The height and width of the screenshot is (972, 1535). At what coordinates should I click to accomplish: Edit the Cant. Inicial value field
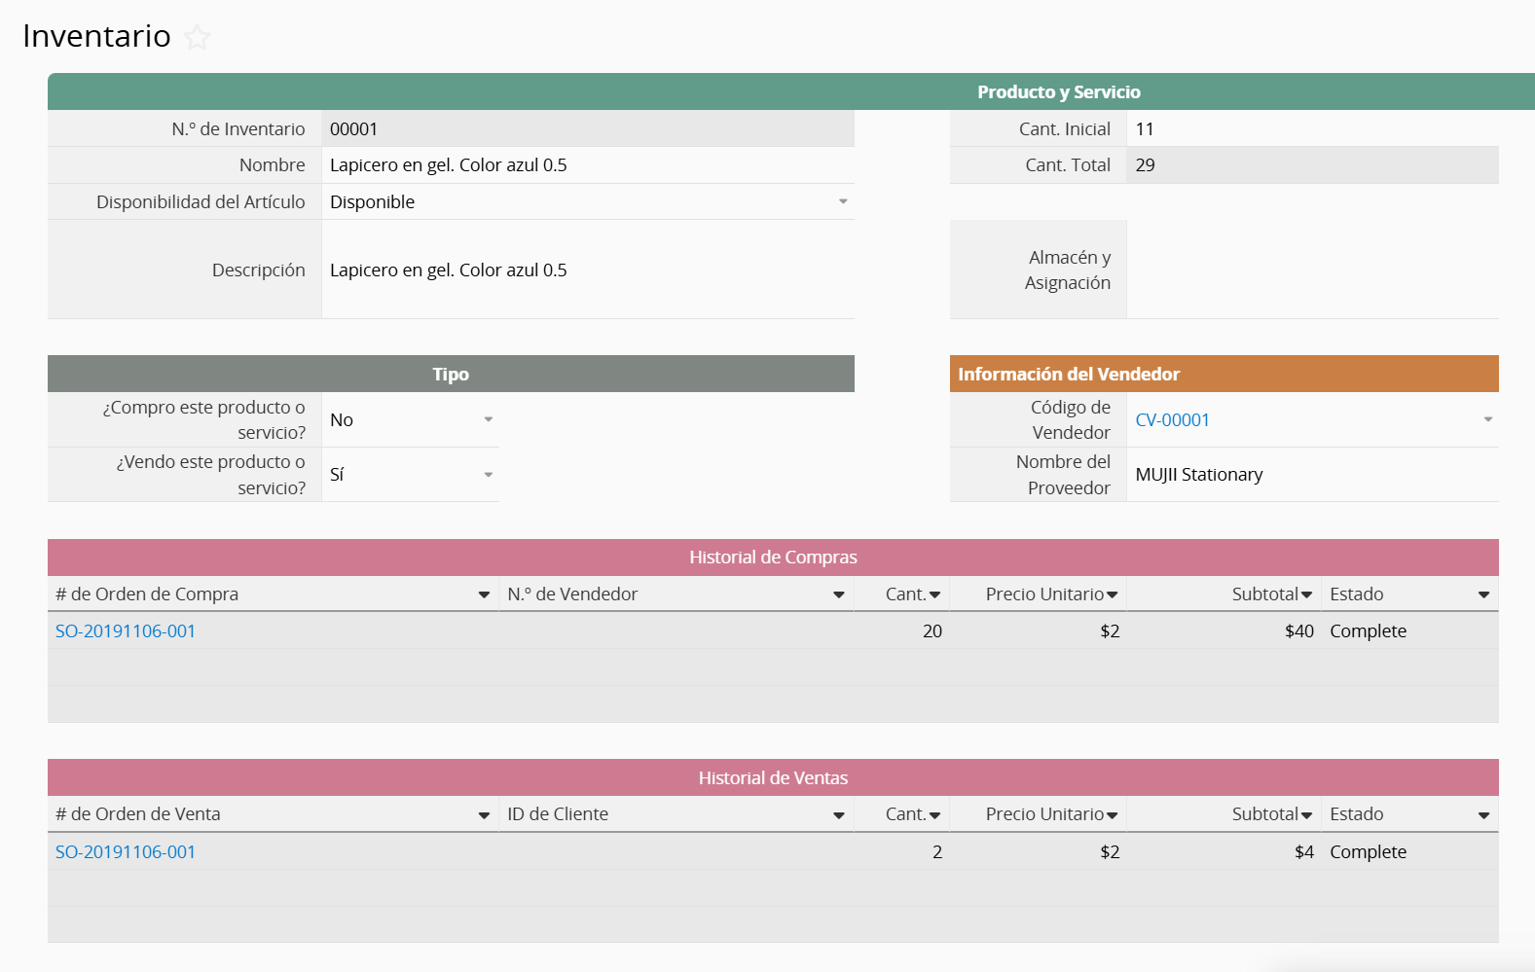[x=1311, y=129]
